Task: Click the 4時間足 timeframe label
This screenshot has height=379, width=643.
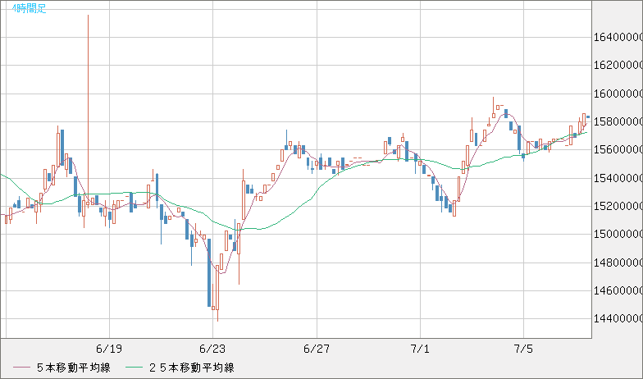Action: click(x=30, y=8)
